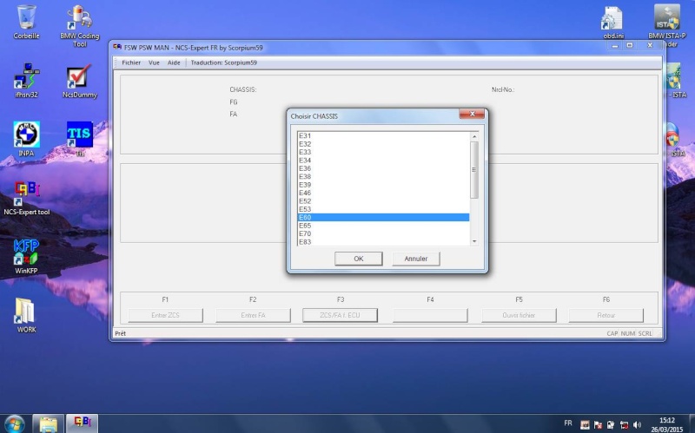Maximize the NCS-Expert window
695x433 pixels.
630,46
